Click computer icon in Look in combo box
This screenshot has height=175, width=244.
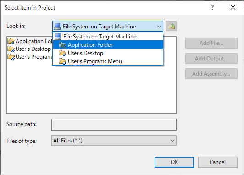57,27
